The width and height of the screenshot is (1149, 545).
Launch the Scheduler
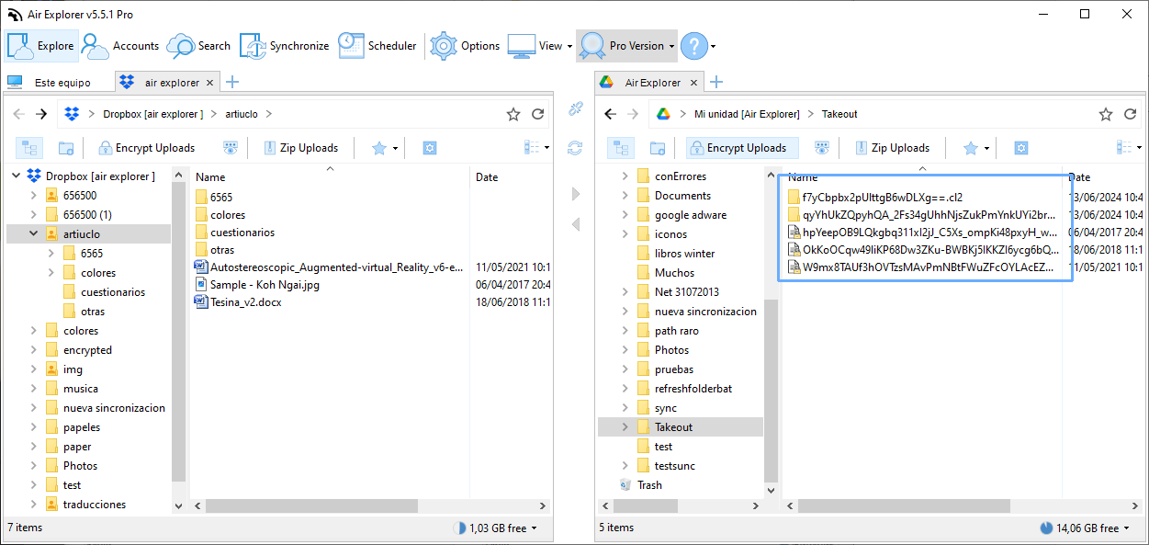[377, 45]
